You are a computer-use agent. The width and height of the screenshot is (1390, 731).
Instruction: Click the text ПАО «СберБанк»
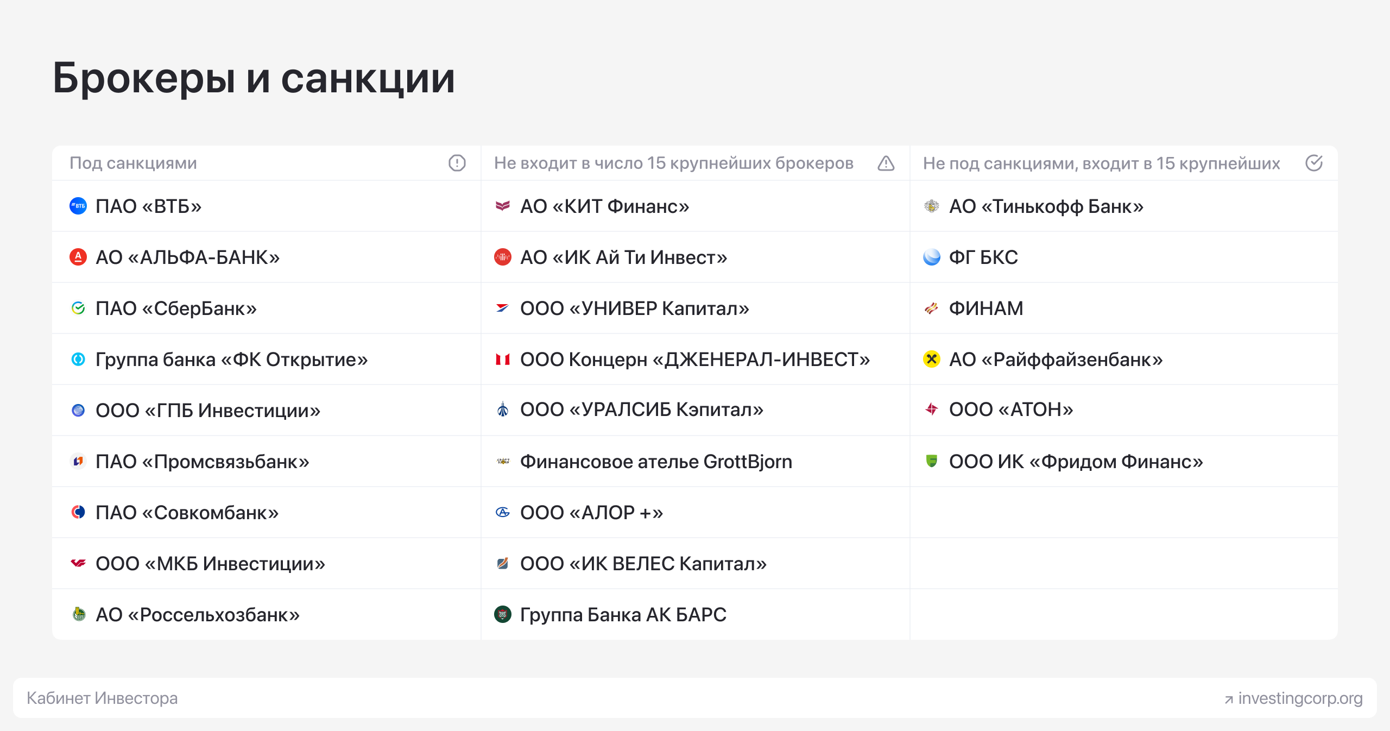(x=176, y=308)
